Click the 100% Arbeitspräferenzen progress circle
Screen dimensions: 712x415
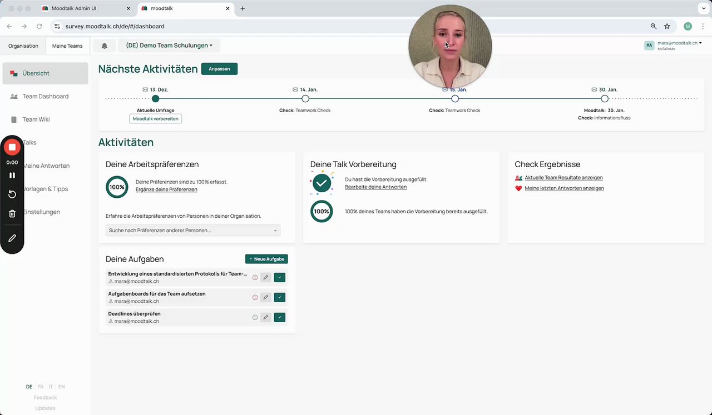[x=117, y=187]
